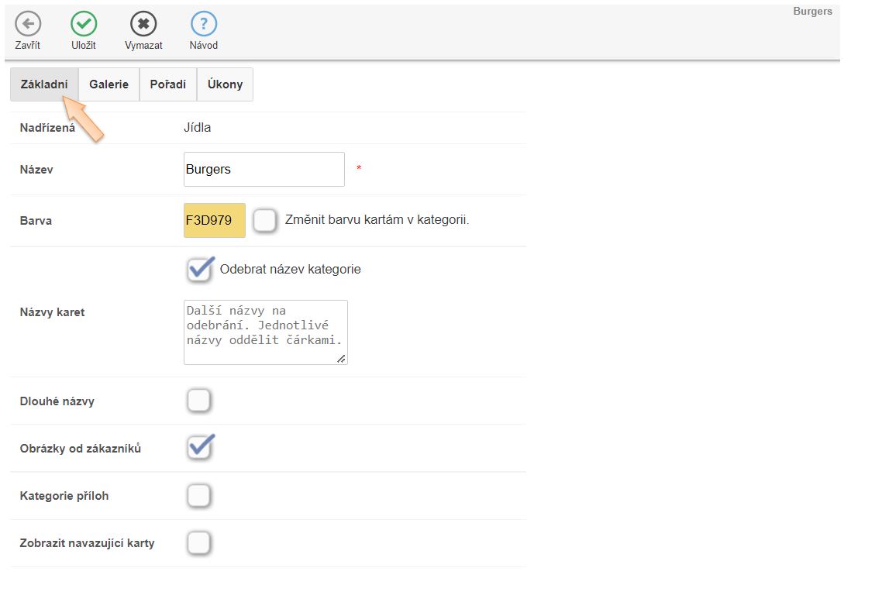Click the Další názvy textarea

(x=265, y=332)
